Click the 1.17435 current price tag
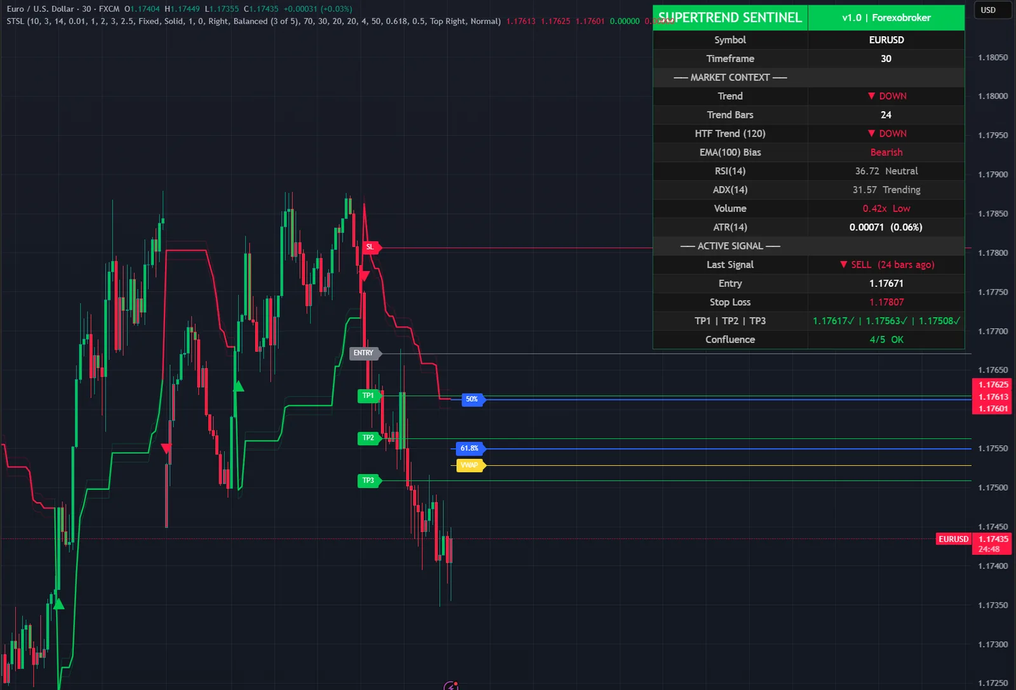 pos(993,540)
